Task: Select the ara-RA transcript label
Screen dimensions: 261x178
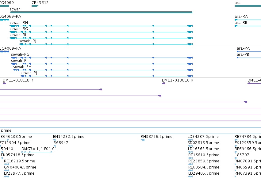Action: (241, 17)
